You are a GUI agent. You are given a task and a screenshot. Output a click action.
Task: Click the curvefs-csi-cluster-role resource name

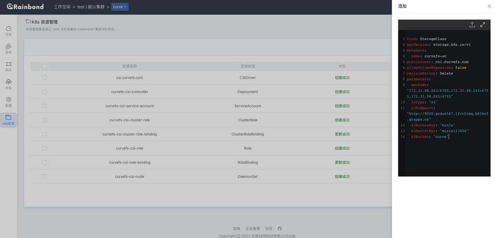click(130, 120)
